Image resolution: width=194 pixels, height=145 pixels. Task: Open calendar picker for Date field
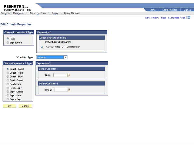(69, 75)
